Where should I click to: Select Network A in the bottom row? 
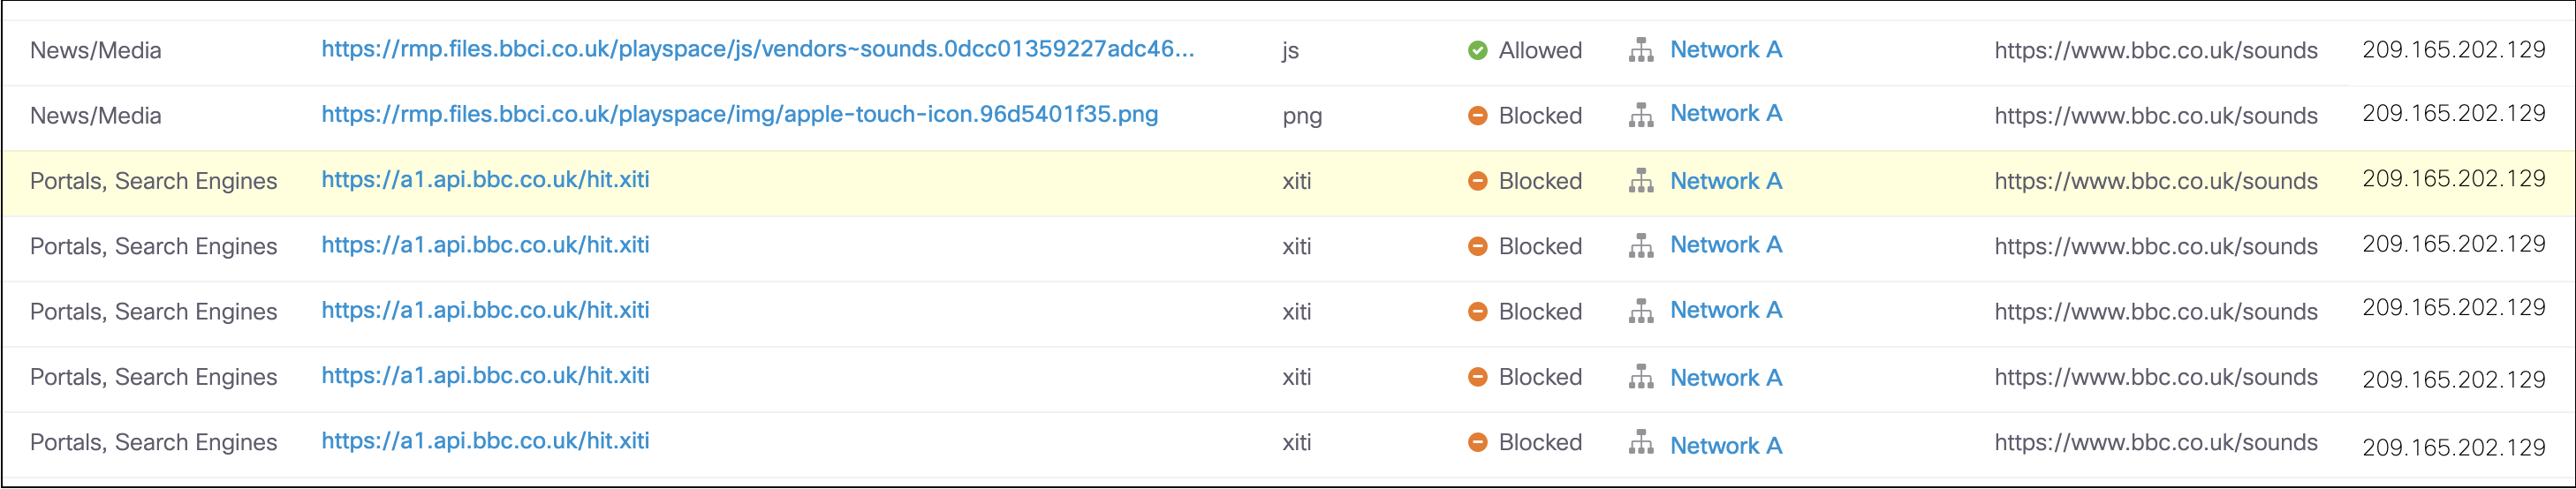(x=1726, y=446)
